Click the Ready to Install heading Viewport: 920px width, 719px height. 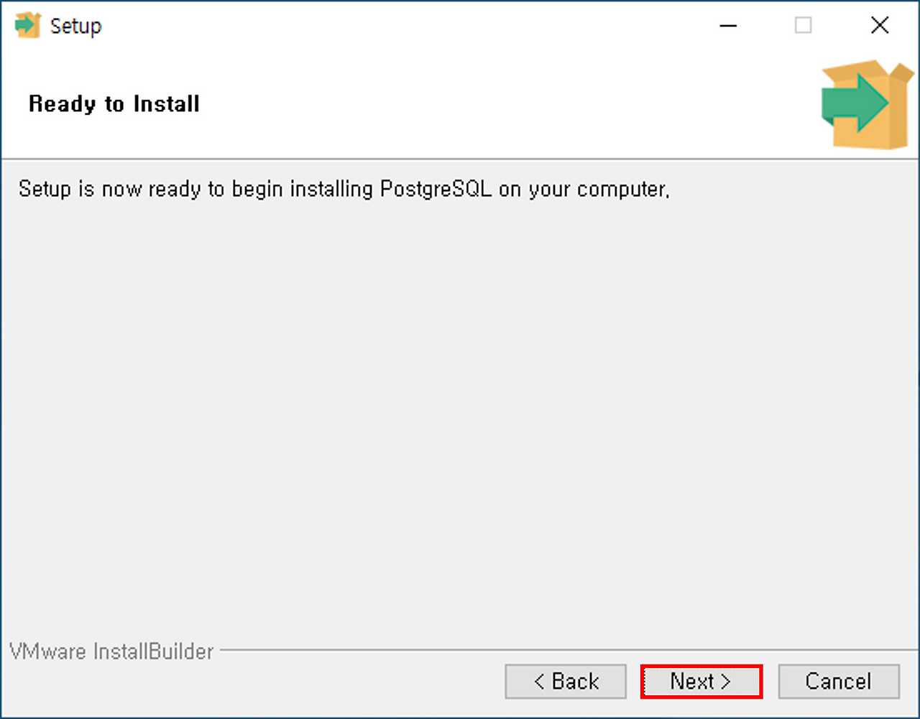113,103
